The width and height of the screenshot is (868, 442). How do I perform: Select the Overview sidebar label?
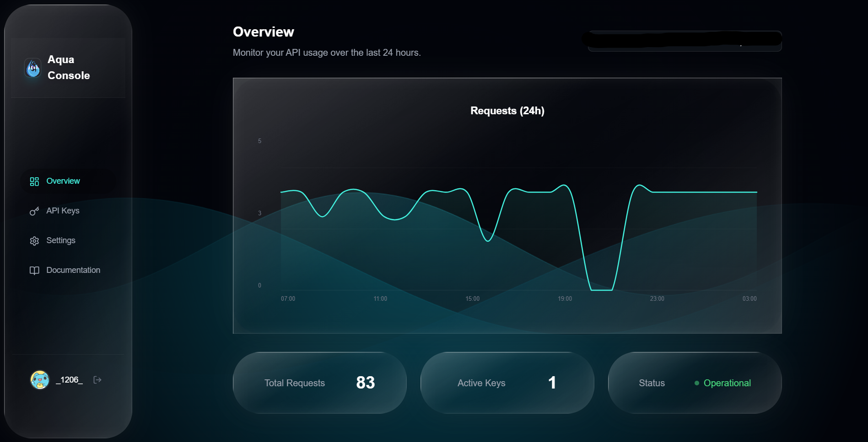(x=63, y=181)
